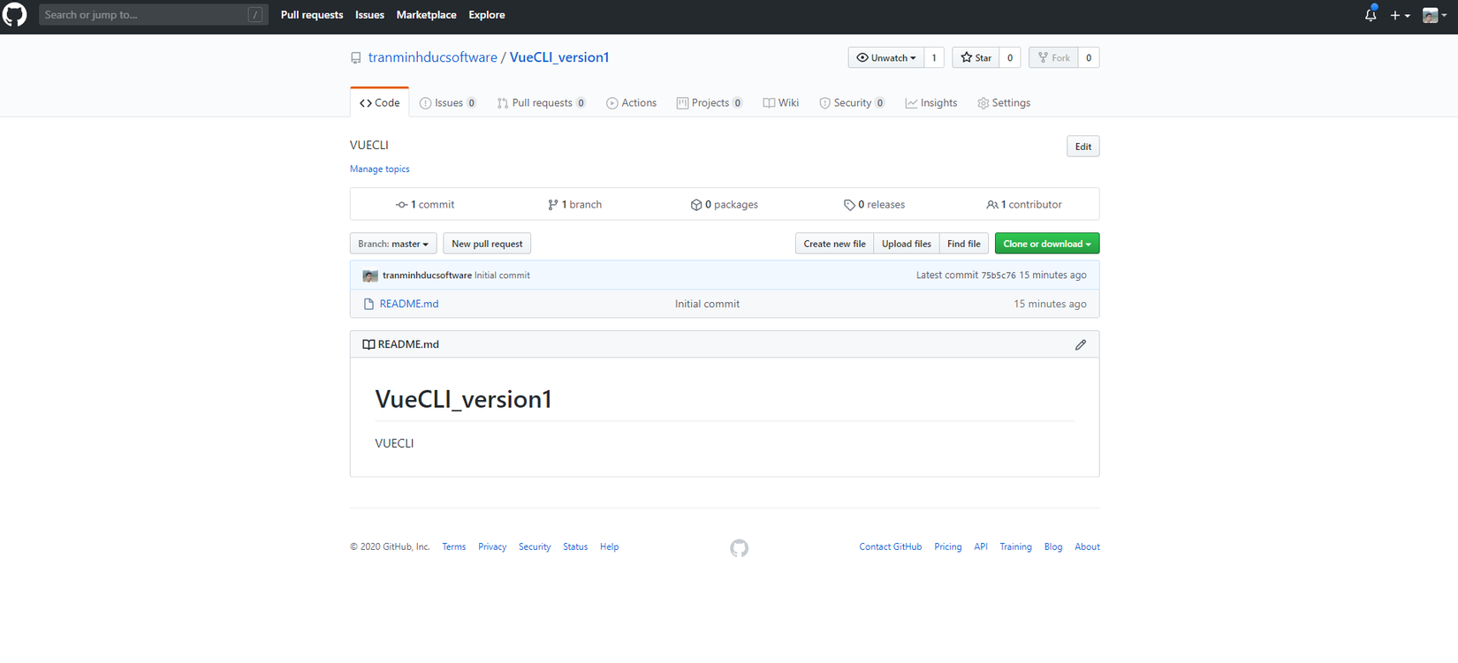Viewport: 1458px width, 663px height.
Task: Open the VueCLI_version1 repository title link
Action: pos(559,57)
